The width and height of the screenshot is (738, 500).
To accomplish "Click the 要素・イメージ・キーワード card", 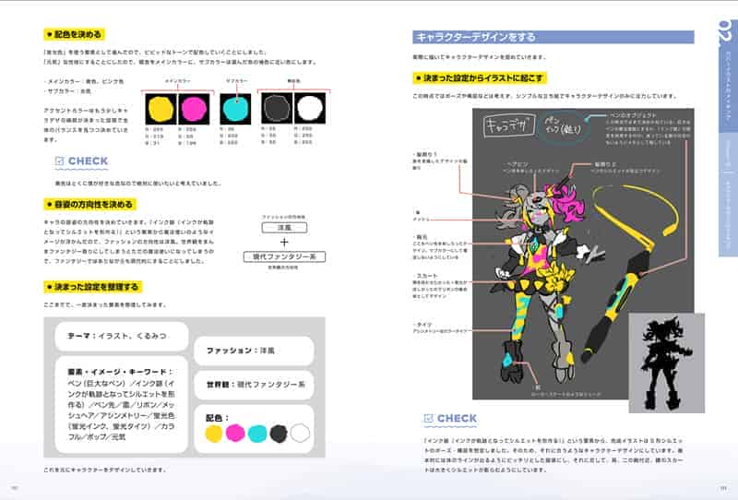I will click(x=122, y=404).
